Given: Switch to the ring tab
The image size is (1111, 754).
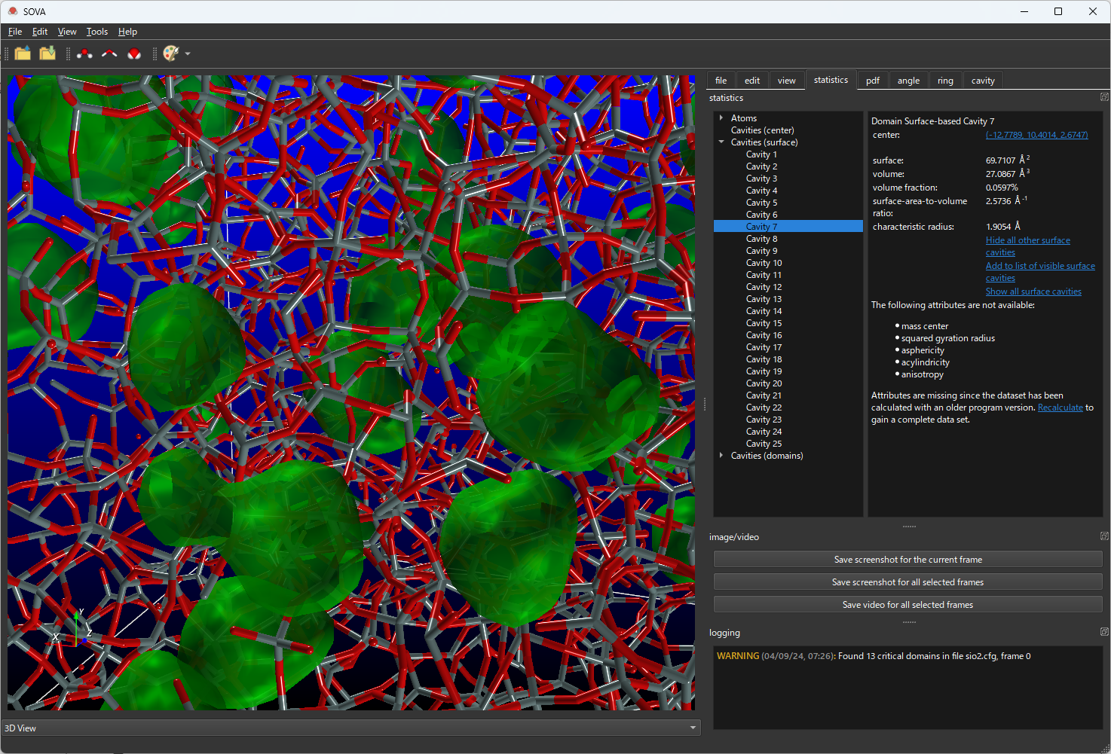Looking at the screenshot, I should (x=945, y=81).
